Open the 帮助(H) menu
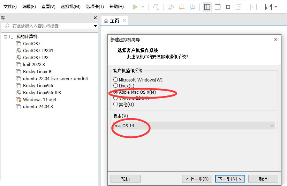The image size is (287, 186). [x=116, y=7]
